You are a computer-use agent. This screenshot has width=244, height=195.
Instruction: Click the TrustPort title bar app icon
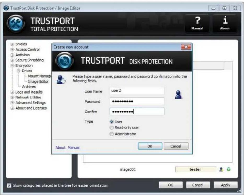pos(6,8)
